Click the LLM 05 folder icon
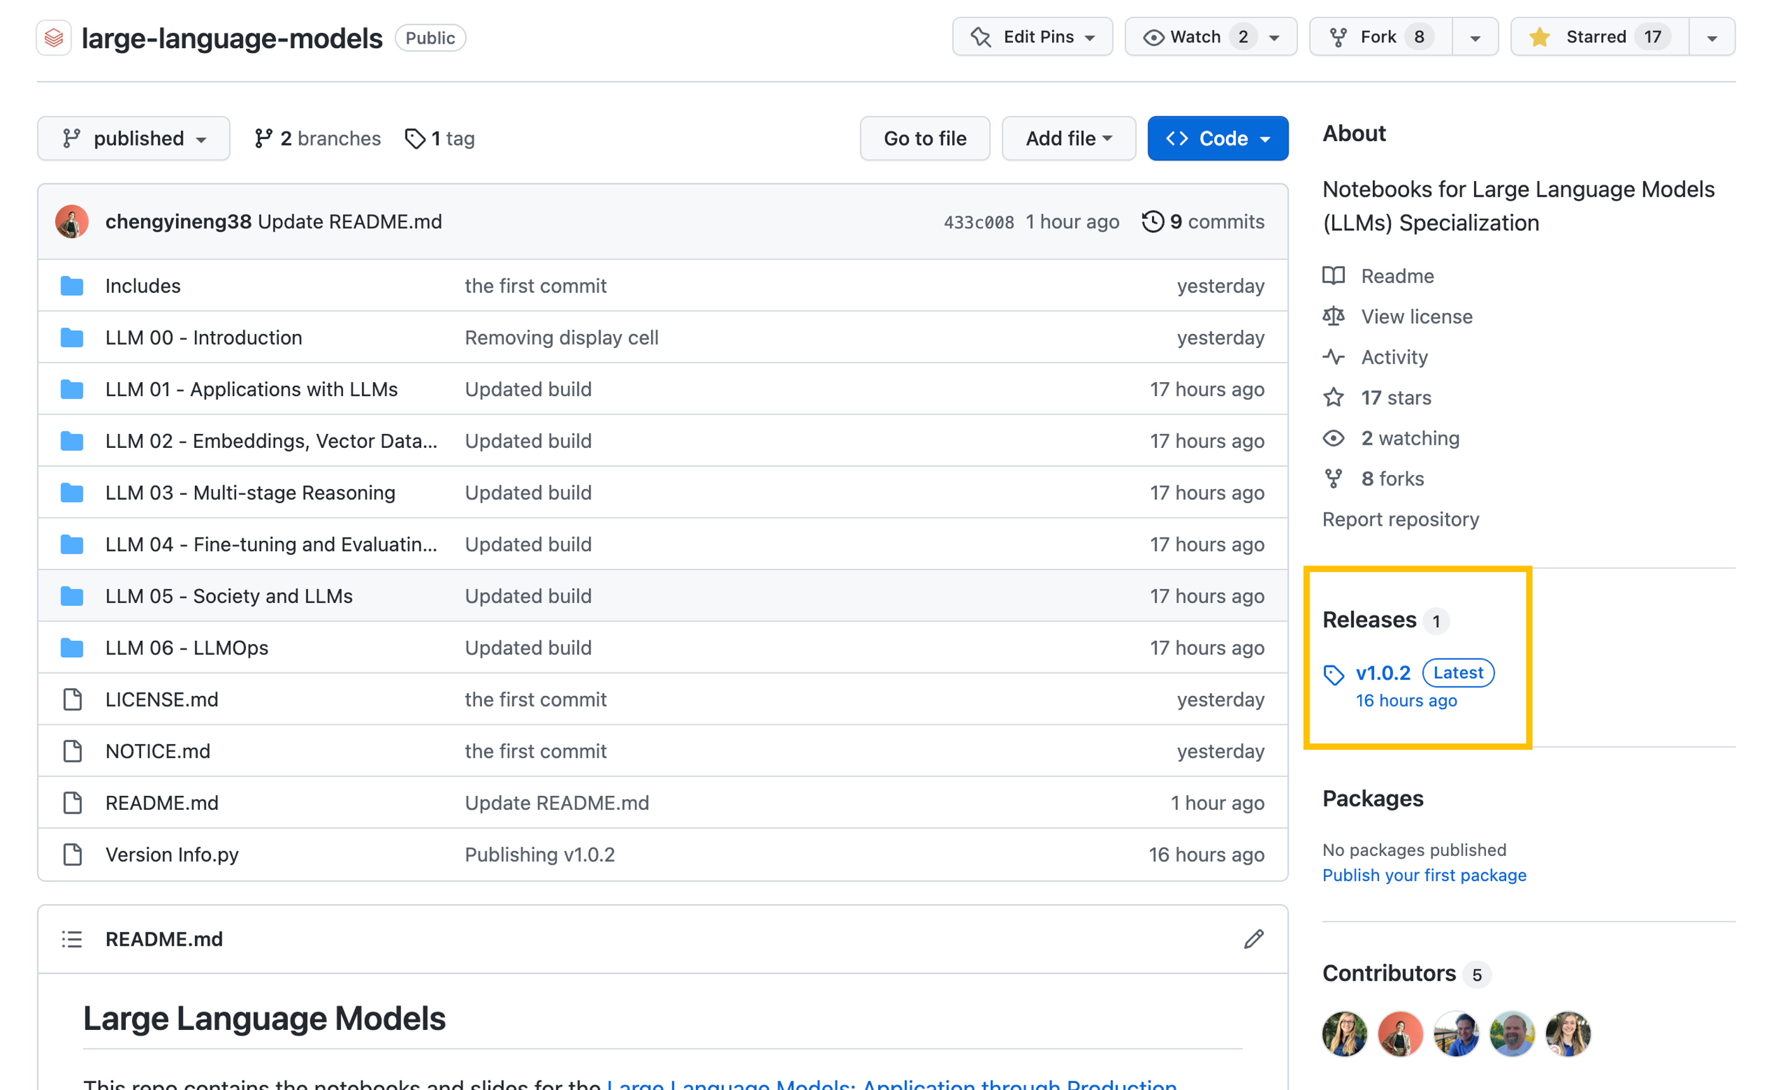Image resolution: width=1777 pixels, height=1090 pixels. pos(71,596)
